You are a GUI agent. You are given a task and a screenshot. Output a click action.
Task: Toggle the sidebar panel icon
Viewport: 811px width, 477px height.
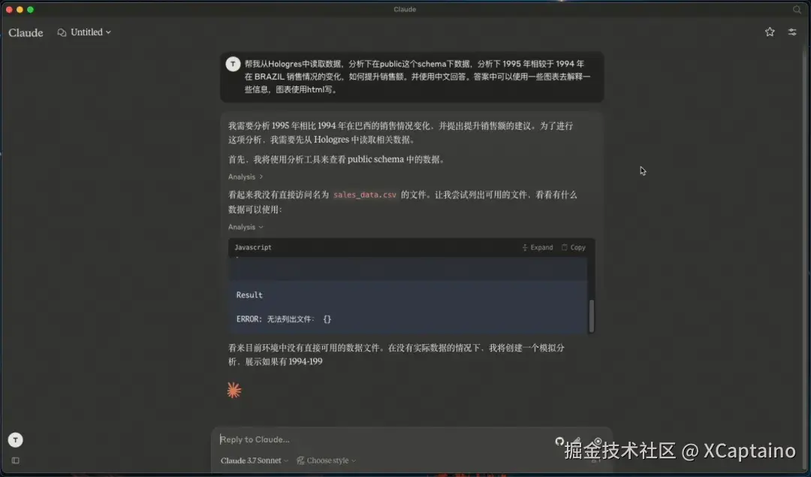[x=16, y=460]
